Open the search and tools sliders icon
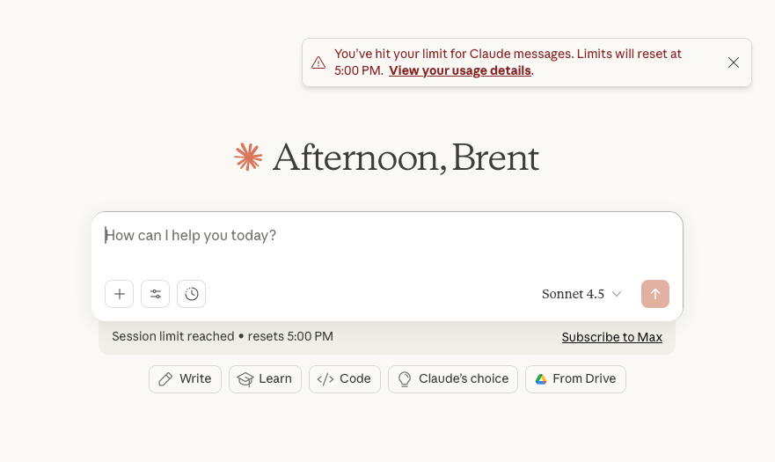775x462 pixels. (x=156, y=294)
